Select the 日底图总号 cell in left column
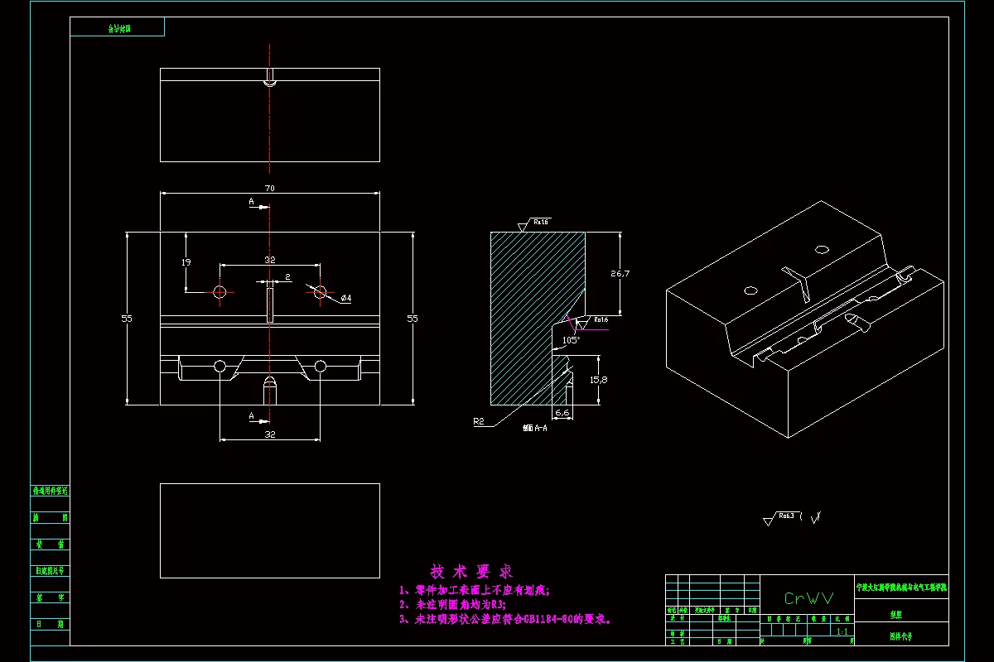The image size is (994, 662). click(51, 571)
